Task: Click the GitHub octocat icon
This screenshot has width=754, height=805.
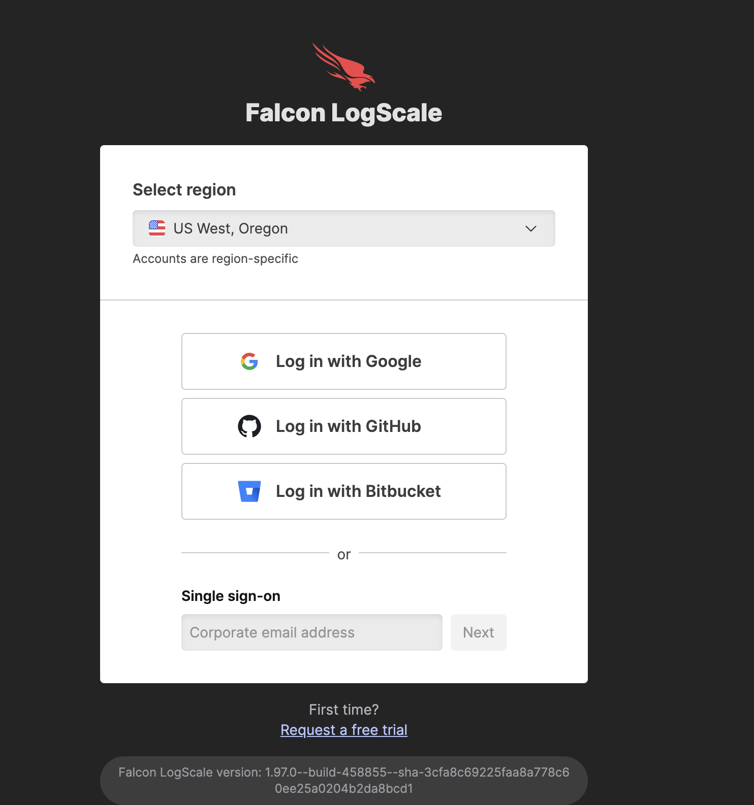Action: pos(249,426)
